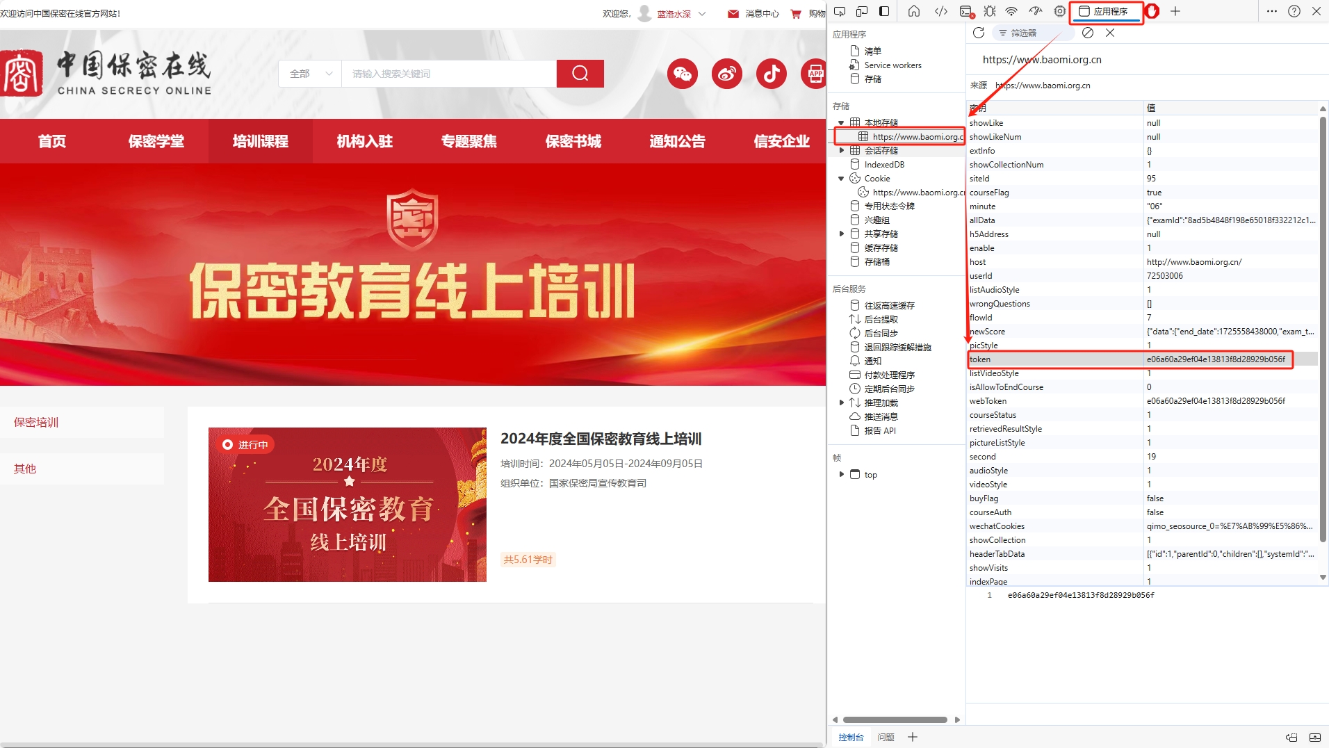Toggle the DevTools activity bar icon

click(884, 11)
